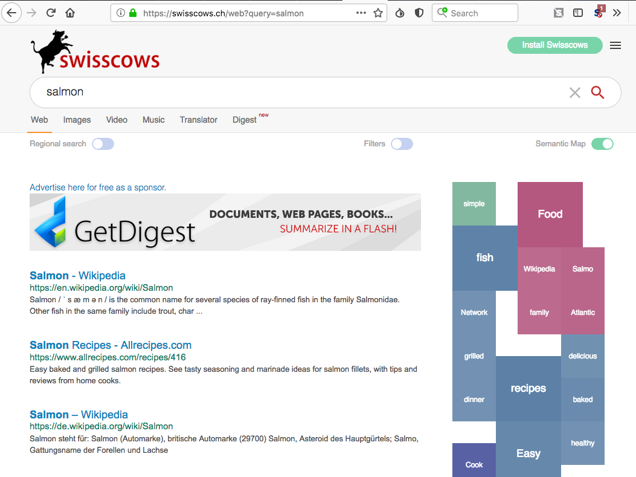Open the search engine selector in the search box

442,13
